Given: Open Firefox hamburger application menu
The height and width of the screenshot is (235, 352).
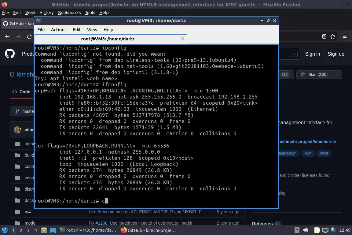Looking at the screenshot, I should 345,36.
